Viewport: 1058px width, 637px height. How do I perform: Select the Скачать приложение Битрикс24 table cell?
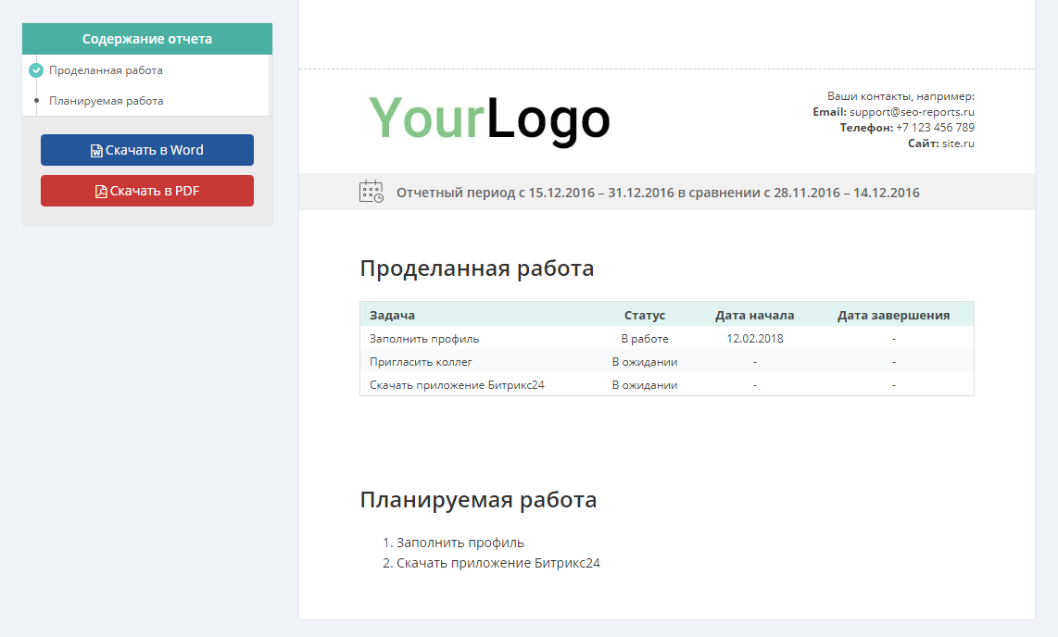457,385
